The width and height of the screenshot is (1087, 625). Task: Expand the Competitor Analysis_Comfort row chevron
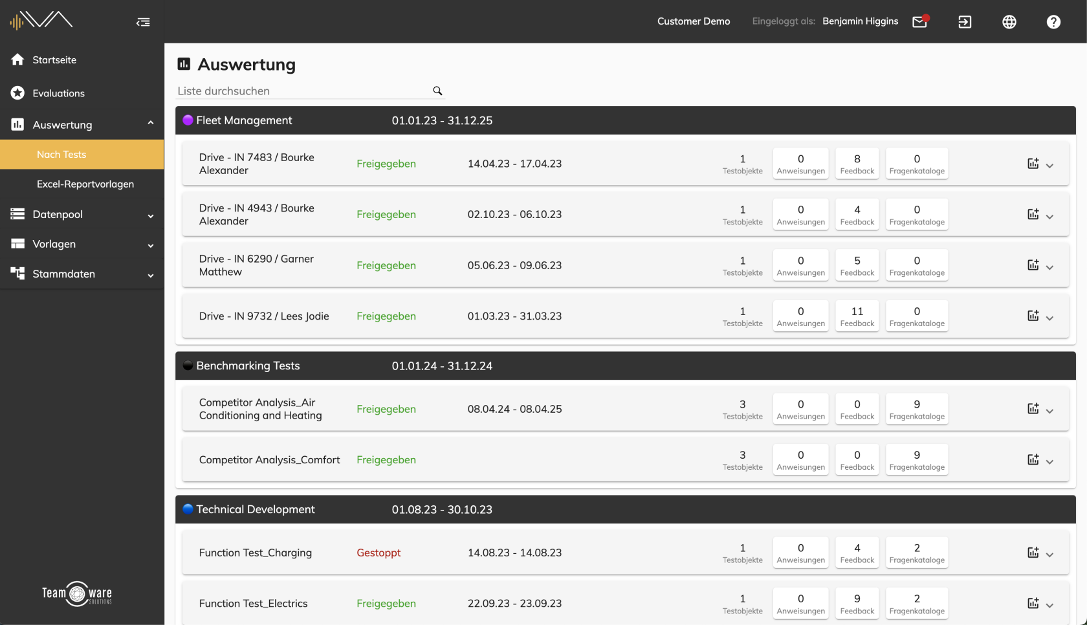(x=1049, y=462)
